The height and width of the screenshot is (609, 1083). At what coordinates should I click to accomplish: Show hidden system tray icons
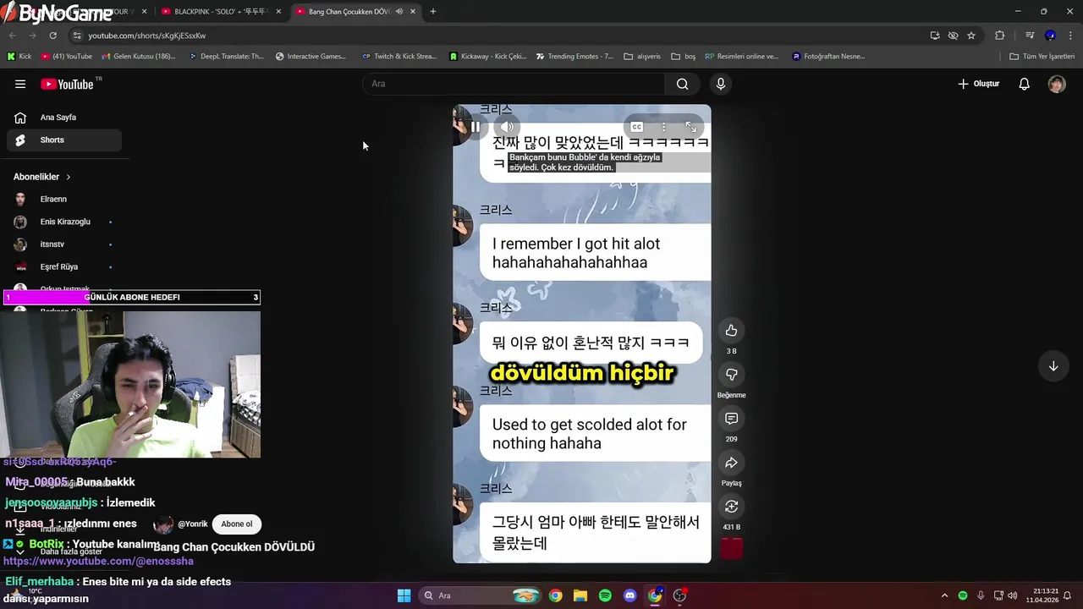pos(945,595)
